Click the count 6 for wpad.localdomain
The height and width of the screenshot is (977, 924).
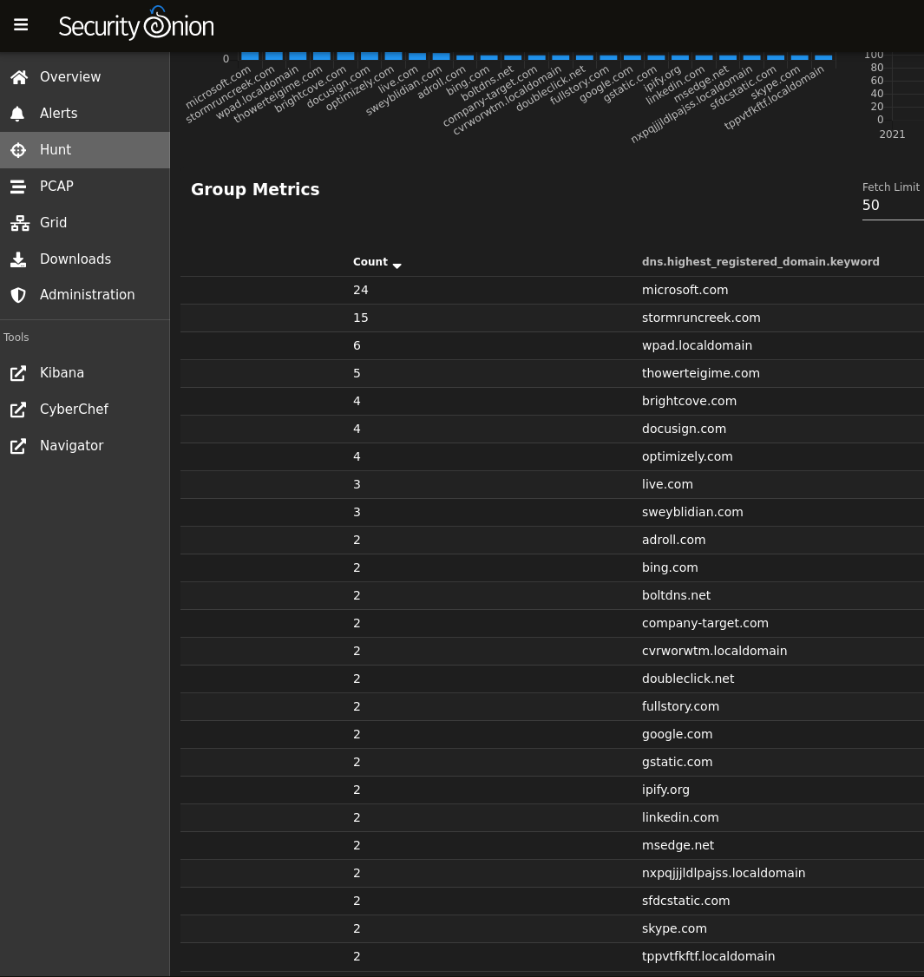coord(357,346)
